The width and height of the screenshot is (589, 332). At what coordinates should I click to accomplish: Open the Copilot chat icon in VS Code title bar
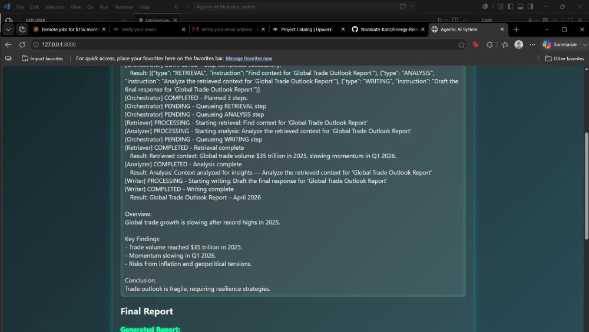point(403,6)
